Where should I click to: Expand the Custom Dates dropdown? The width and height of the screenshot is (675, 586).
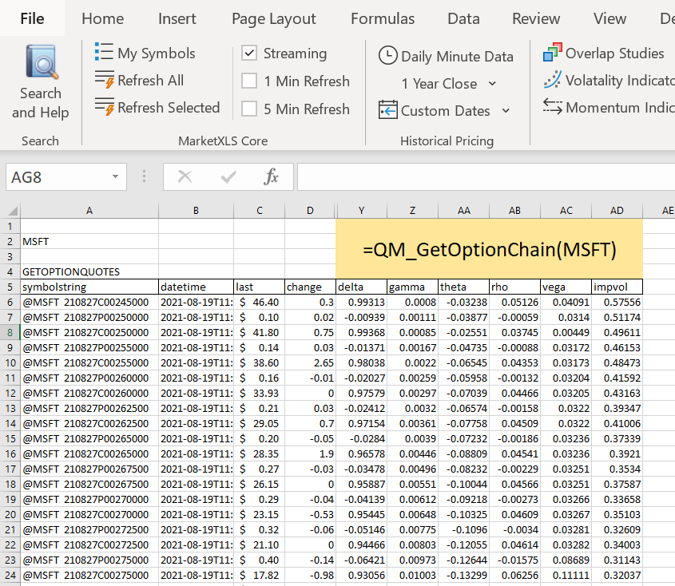point(504,111)
